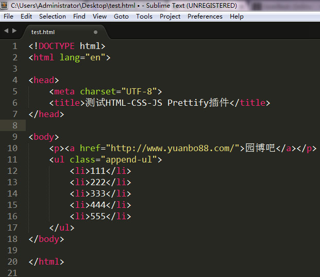Open the Selection menu
The image size is (320, 277).
tap(53, 17)
